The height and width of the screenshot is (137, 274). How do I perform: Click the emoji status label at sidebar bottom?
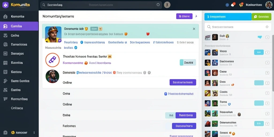tap(19, 132)
